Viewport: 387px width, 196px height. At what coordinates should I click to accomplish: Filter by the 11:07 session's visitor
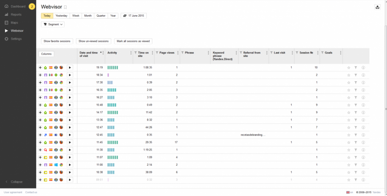pos(356,157)
